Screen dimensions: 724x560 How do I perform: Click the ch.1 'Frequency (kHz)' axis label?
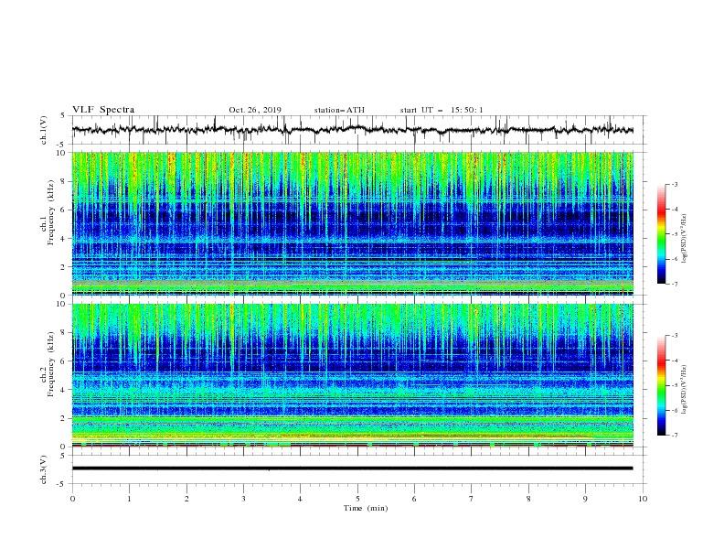pos(50,212)
